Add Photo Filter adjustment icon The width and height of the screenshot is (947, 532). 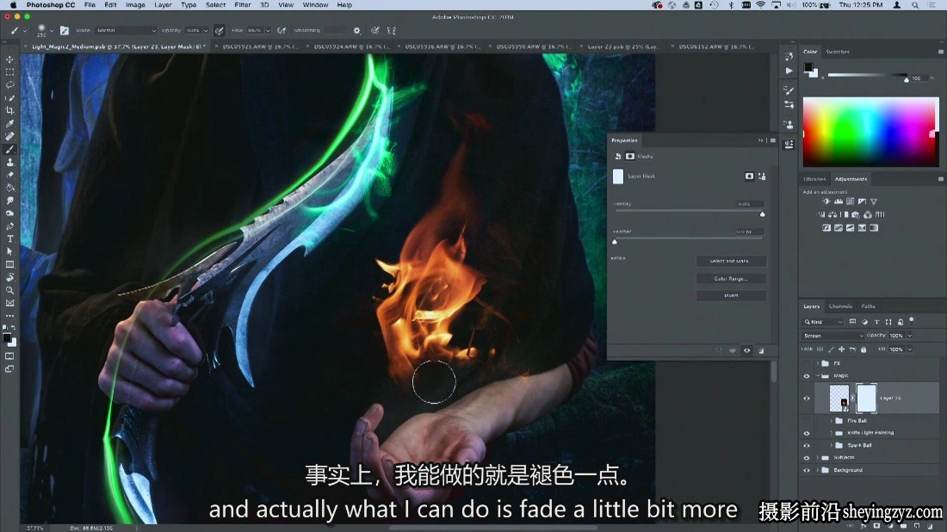tap(856, 214)
